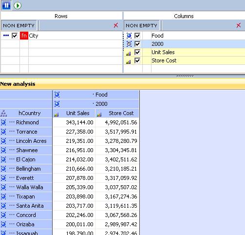Click the clock icon beside 2000

(x=129, y=44)
